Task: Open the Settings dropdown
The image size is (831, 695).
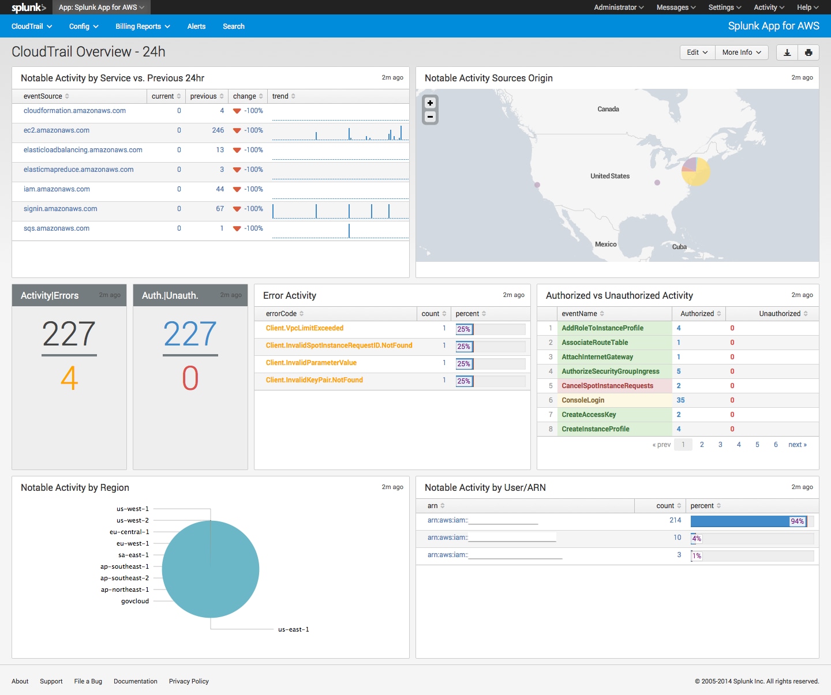Action: pos(725,7)
